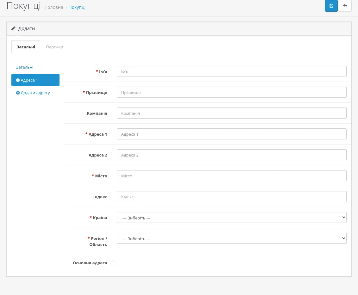Focus the Ім'я input field

(x=231, y=71)
